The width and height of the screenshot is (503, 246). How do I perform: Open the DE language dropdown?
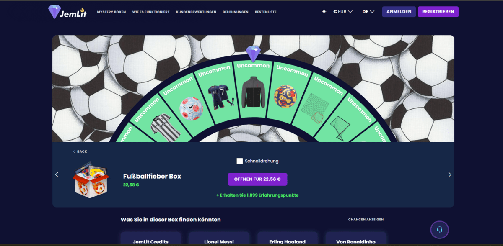[x=368, y=12]
